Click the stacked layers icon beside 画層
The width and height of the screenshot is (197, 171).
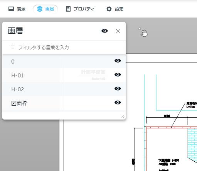[40, 9]
